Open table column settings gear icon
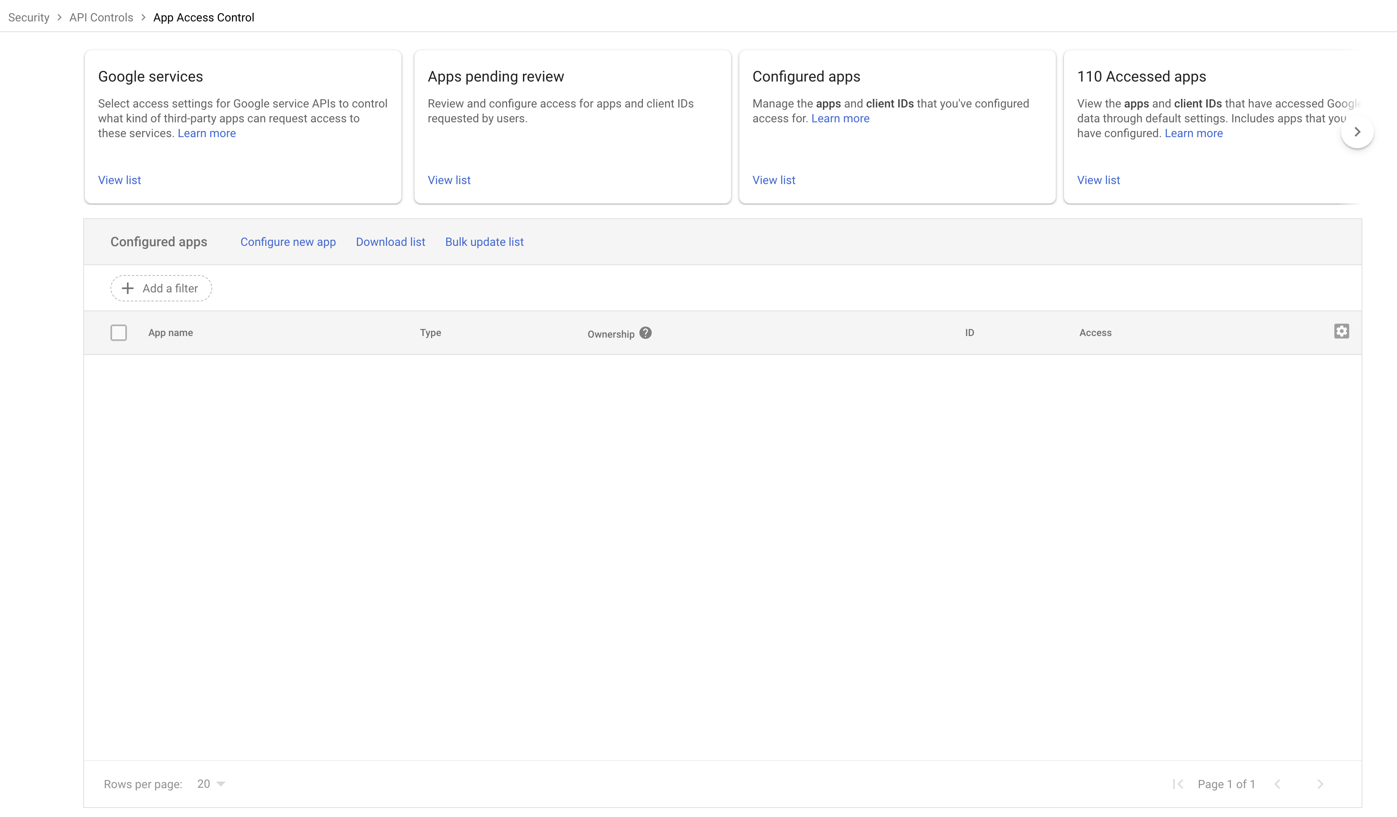This screenshot has height=817, width=1397. click(1341, 331)
